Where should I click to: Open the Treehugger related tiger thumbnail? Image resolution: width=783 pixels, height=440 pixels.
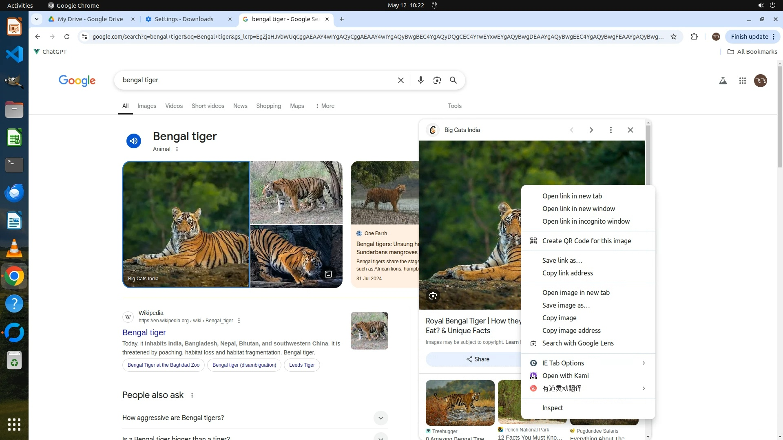coord(460,403)
